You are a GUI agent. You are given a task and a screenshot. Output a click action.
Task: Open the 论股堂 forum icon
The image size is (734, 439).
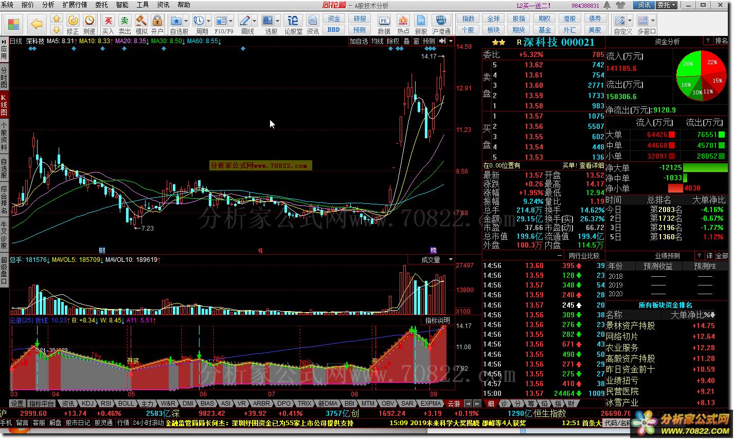click(293, 24)
